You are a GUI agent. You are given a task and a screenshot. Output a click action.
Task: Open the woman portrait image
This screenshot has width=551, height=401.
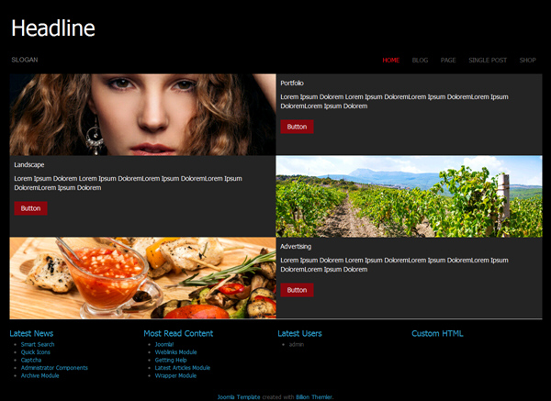coord(142,115)
